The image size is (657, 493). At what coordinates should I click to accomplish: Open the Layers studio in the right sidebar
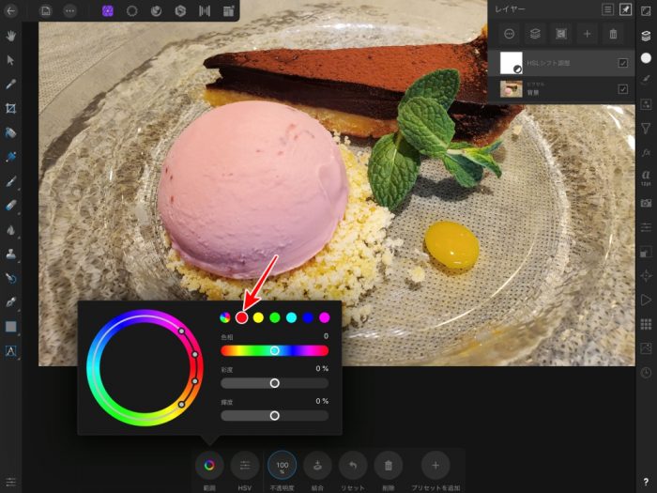coord(646,36)
